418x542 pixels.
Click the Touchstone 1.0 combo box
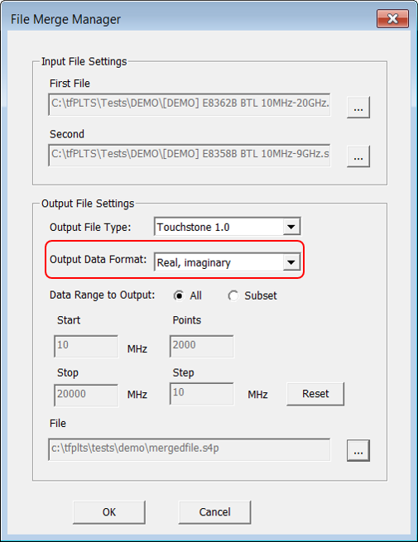click(227, 227)
